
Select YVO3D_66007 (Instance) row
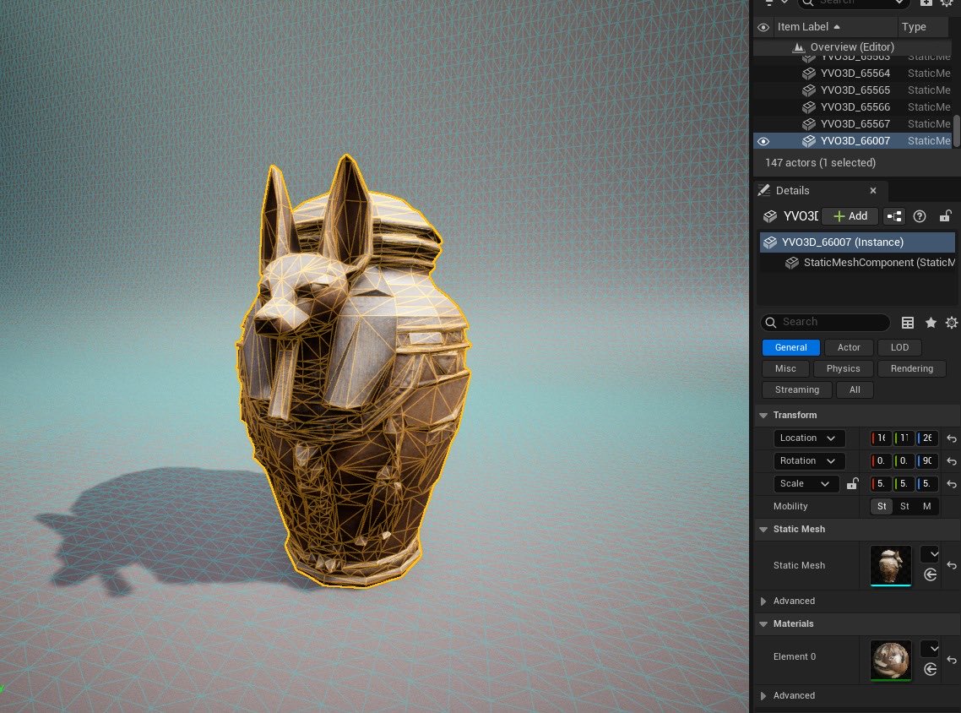coord(857,242)
